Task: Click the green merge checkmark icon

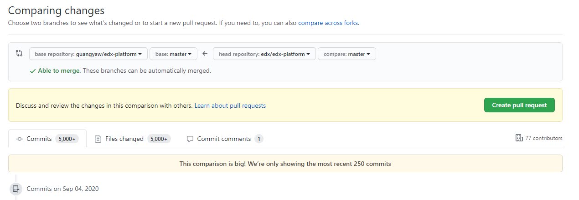Action: 32,71
